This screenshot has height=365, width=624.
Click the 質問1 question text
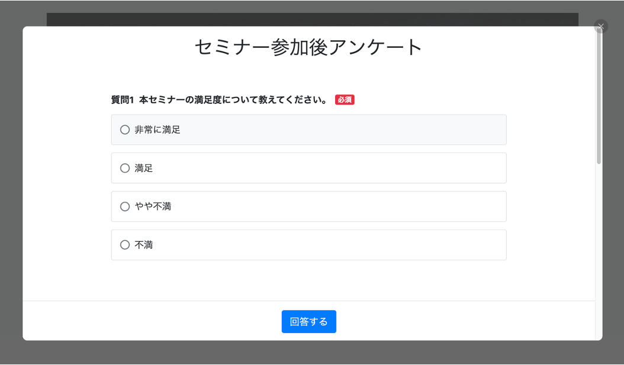pyautogui.click(x=219, y=100)
